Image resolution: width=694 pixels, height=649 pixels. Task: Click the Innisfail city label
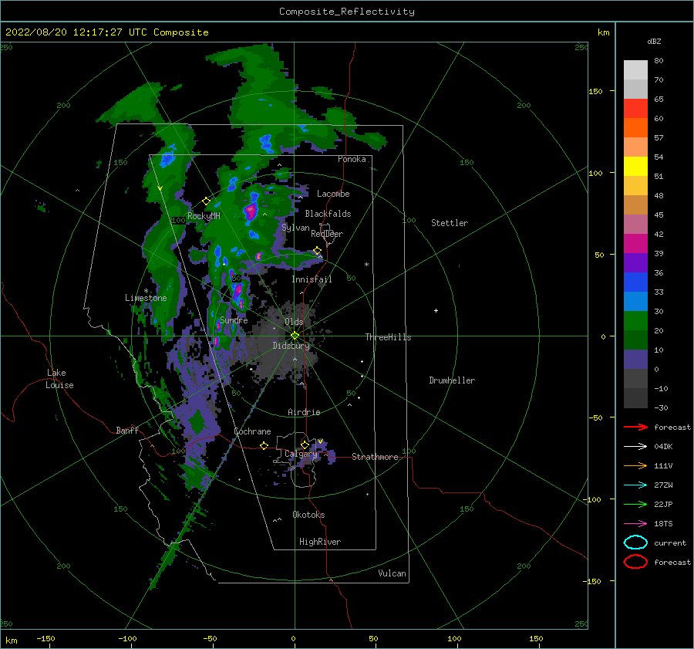pyautogui.click(x=312, y=279)
